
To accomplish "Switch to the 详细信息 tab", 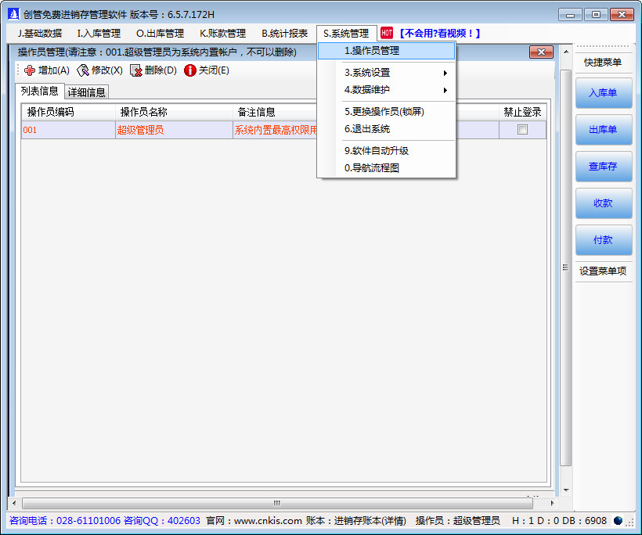I will [86, 92].
